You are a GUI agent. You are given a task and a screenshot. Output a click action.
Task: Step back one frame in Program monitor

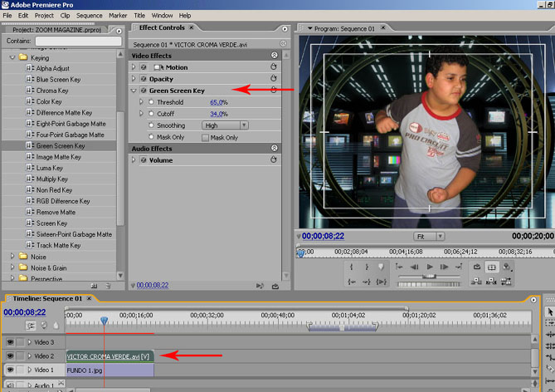click(x=415, y=267)
